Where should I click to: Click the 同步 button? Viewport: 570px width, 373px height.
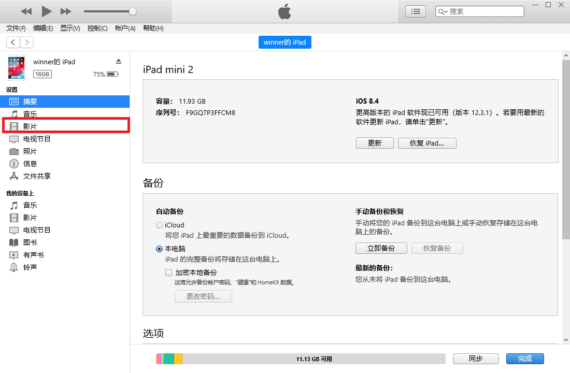(x=476, y=359)
